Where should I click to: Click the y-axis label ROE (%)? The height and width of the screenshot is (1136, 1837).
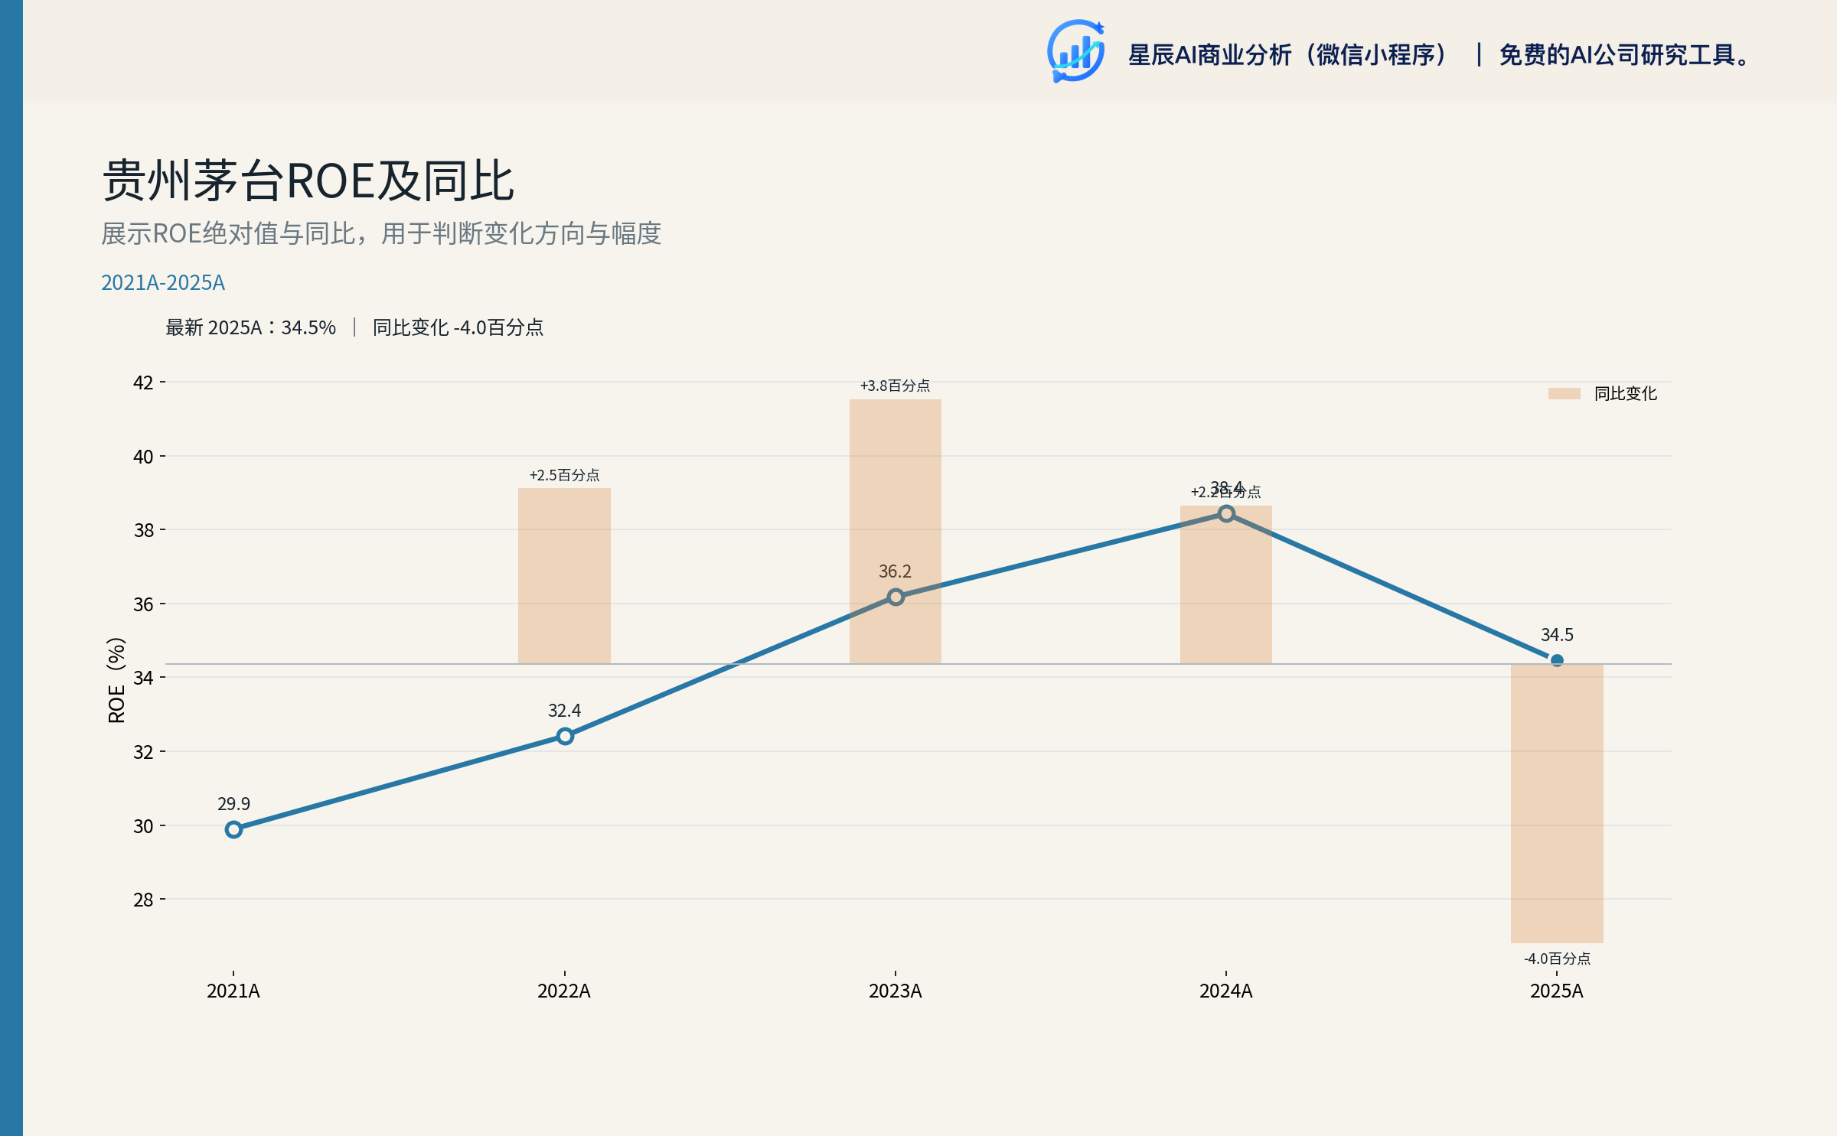(x=116, y=680)
